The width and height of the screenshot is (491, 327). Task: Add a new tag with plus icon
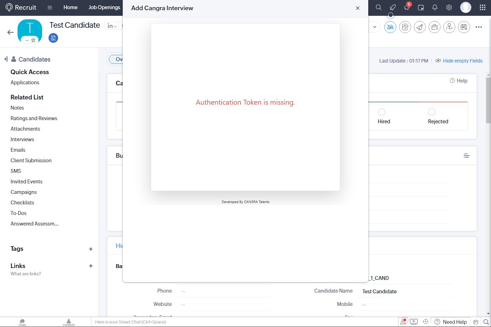pos(91,249)
